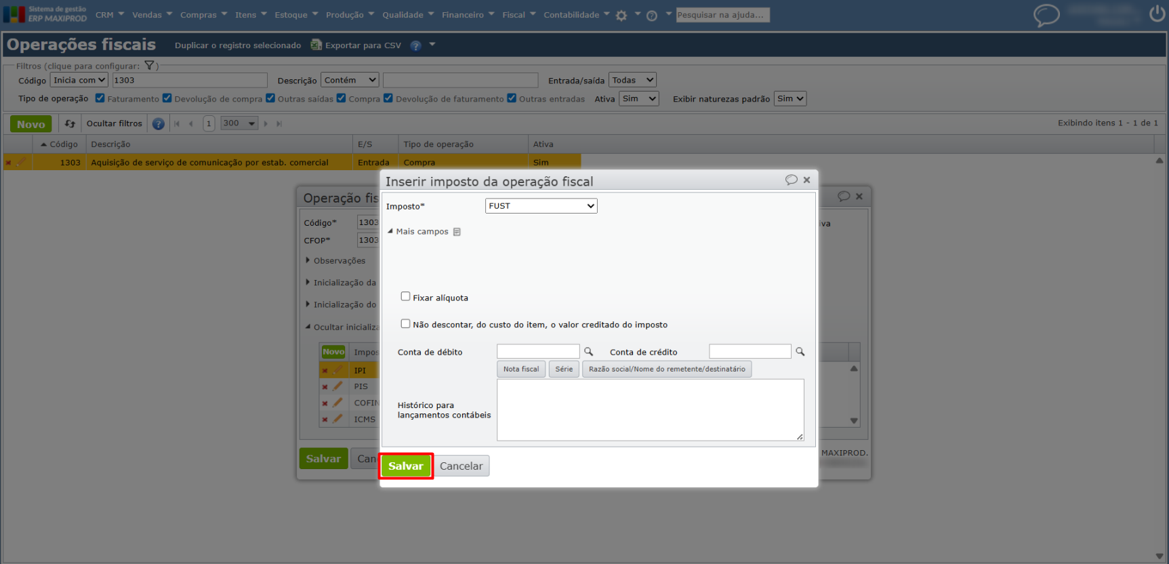Open the Estoque menu
Screen dimensions: 1169x564
click(x=296, y=15)
